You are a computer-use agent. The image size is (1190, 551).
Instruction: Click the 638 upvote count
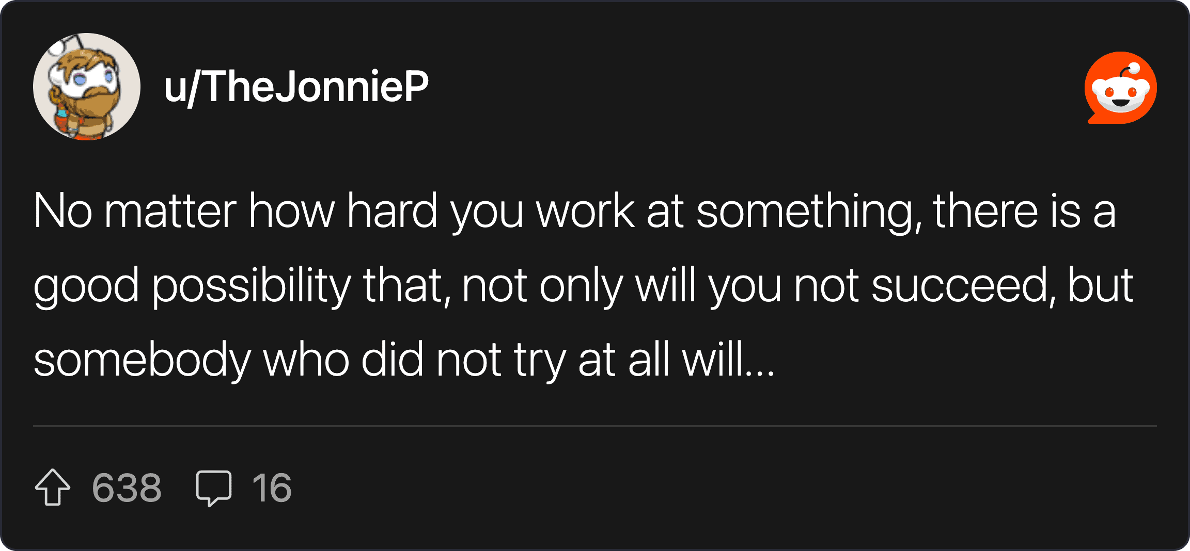pyautogui.click(x=127, y=488)
